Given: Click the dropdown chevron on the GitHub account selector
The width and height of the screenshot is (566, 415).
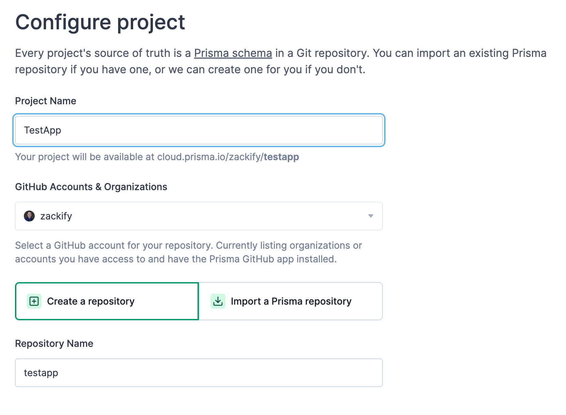Looking at the screenshot, I should coord(371,216).
